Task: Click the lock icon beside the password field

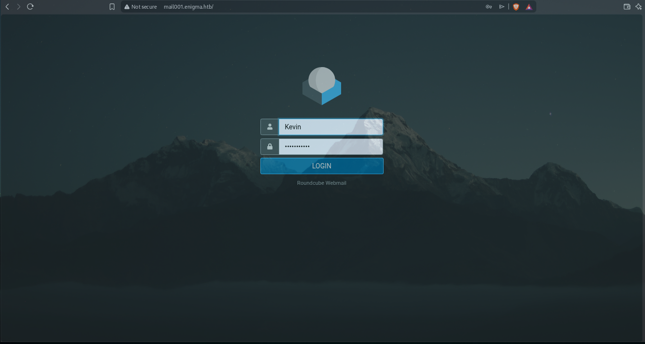Action: (x=270, y=147)
